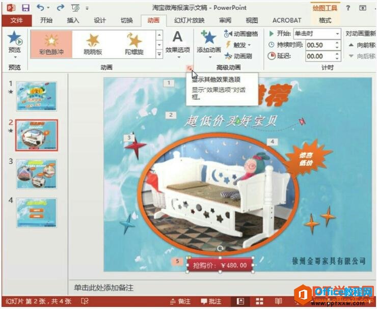The width and height of the screenshot is (377, 309).
Task: Click animation order tag 2 on slide
Action: (x=171, y=115)
